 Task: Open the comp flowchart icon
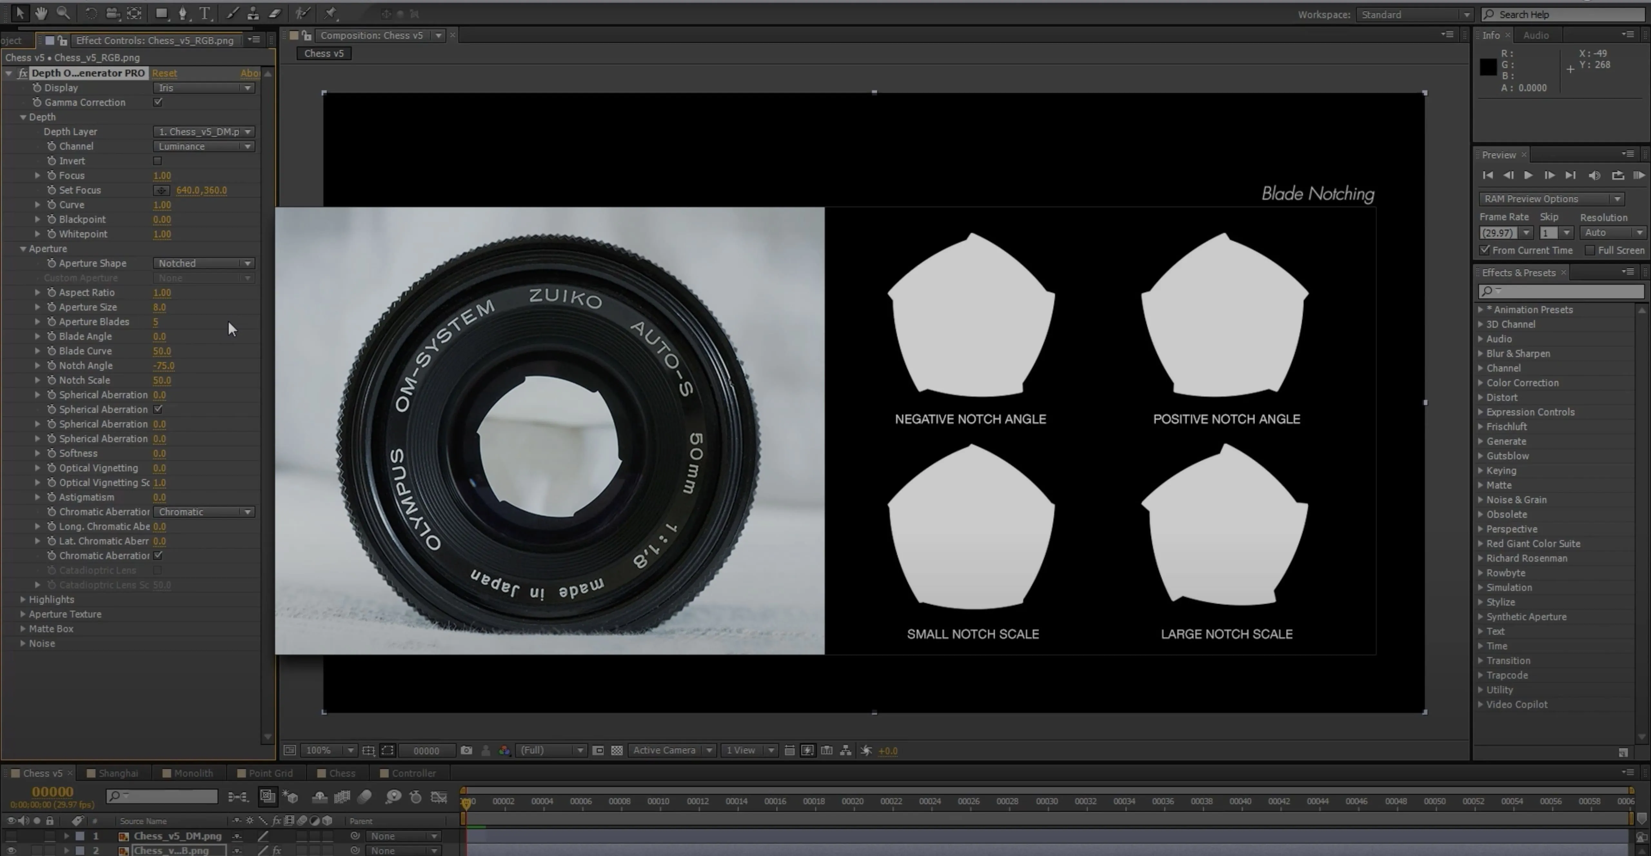846,750
